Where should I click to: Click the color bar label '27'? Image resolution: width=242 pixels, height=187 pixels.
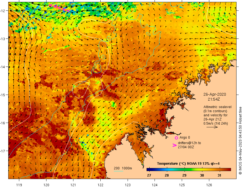[149, 175]
